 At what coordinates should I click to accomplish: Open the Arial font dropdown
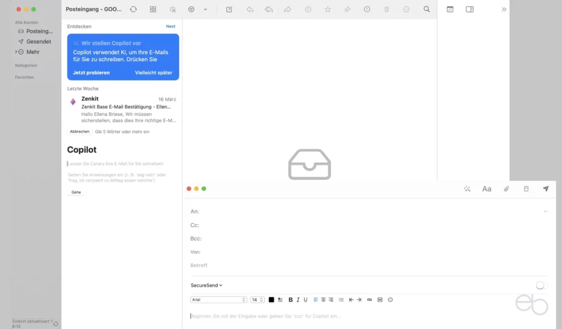click(218, 299)
